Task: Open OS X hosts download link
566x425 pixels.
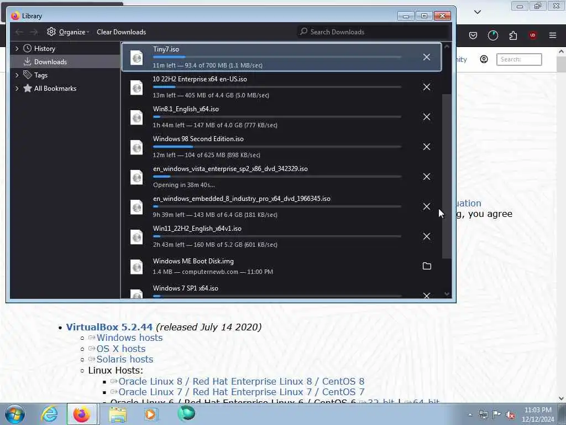Action: pyautogui.click(x=121, y=349)
